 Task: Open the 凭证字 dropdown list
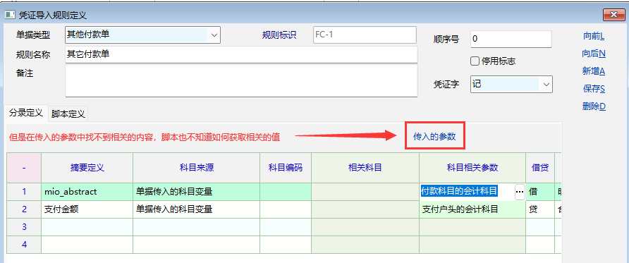pos(546,85)
